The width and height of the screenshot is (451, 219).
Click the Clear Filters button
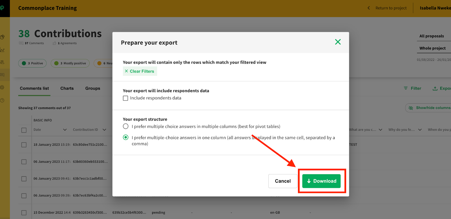click(x=140, y=71)
